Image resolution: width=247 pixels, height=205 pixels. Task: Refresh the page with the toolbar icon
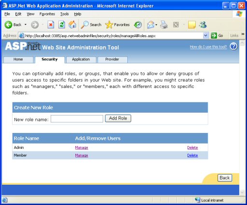click(62, 25)
